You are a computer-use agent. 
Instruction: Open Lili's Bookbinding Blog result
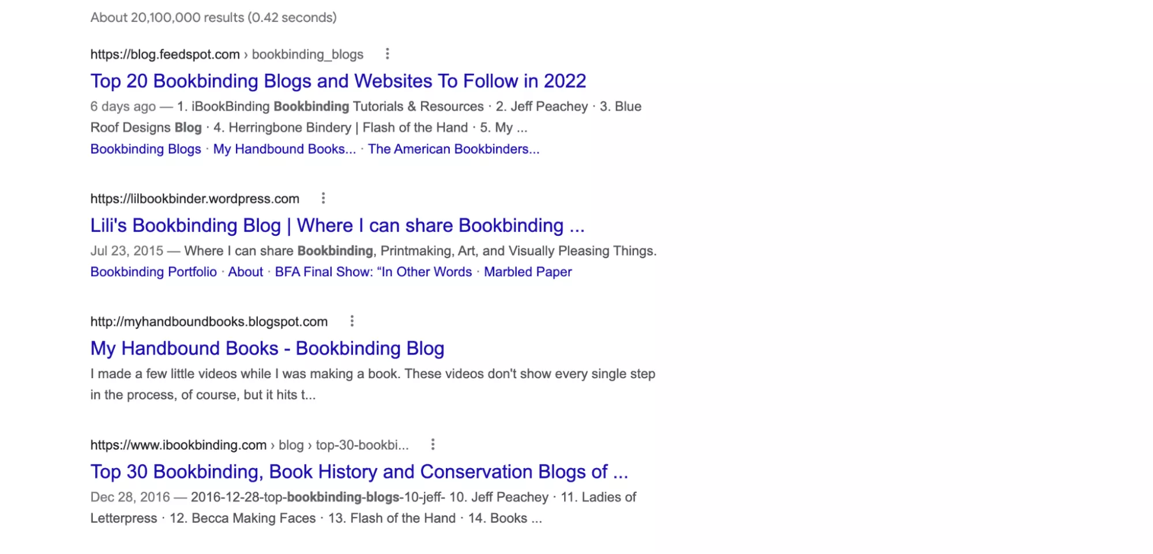(337, 225)
